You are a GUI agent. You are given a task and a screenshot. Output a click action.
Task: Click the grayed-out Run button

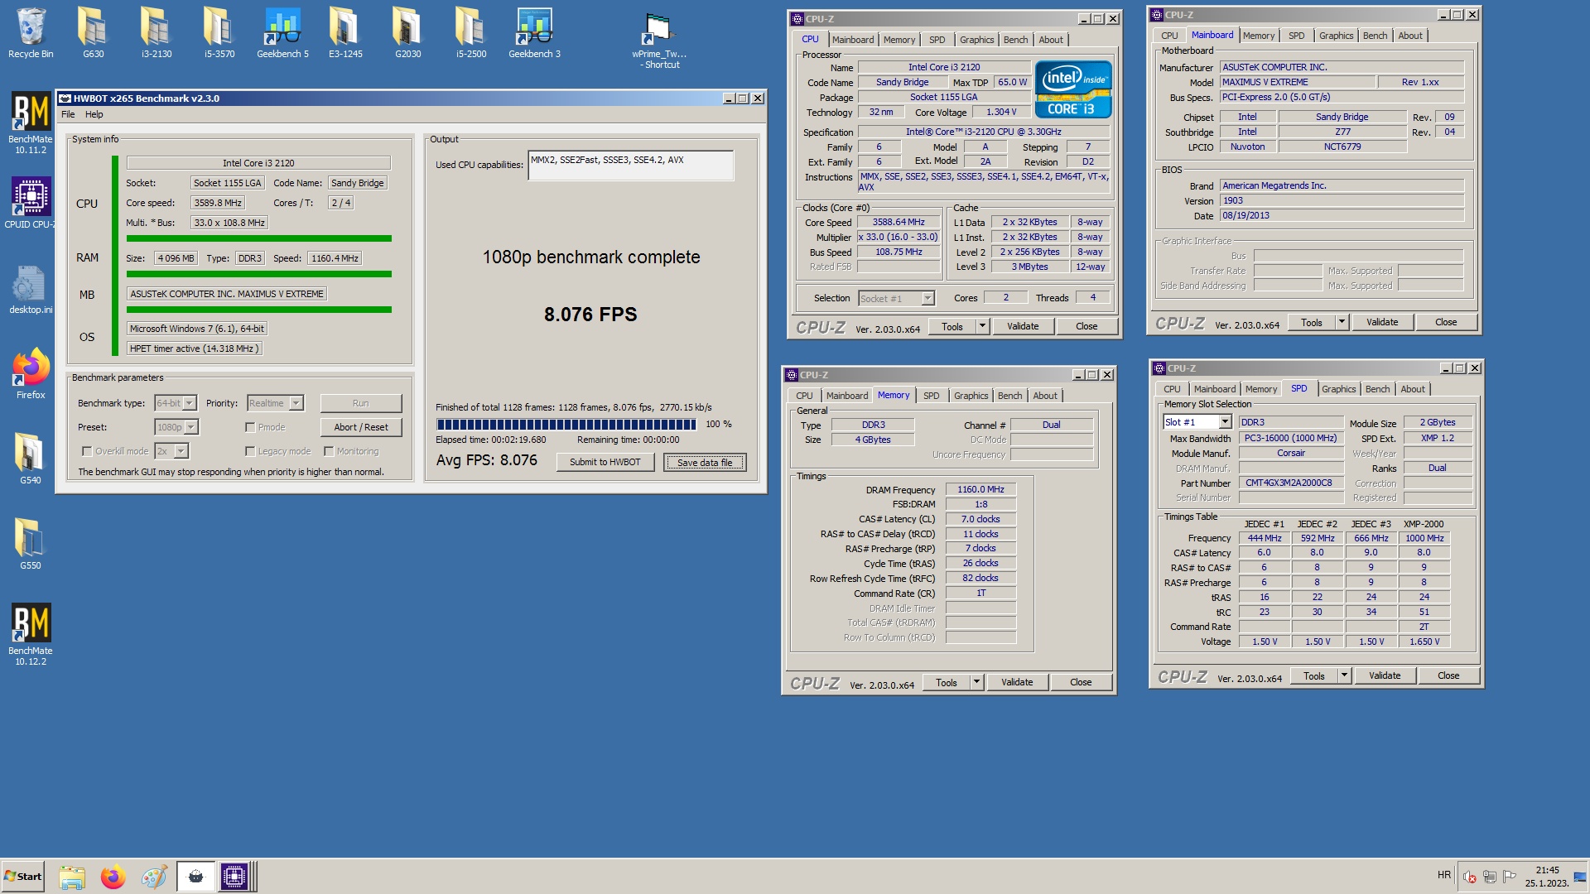click(361, 403)
